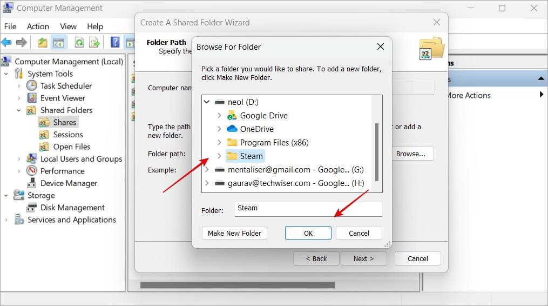Close the Browse For Folder dialog
Viewport: 548px width, 306px height.
(381, 46)
